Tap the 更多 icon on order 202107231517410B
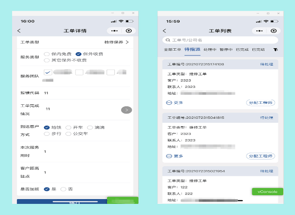 click(169, 102)
